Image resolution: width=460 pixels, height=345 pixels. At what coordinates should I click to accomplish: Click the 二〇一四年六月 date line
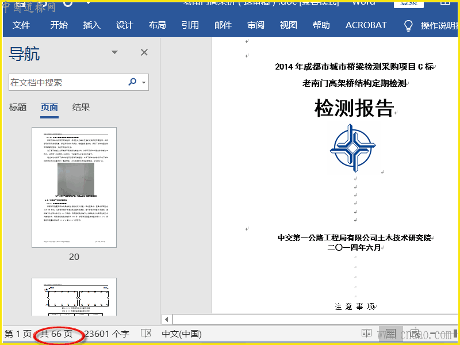[354, 248]
